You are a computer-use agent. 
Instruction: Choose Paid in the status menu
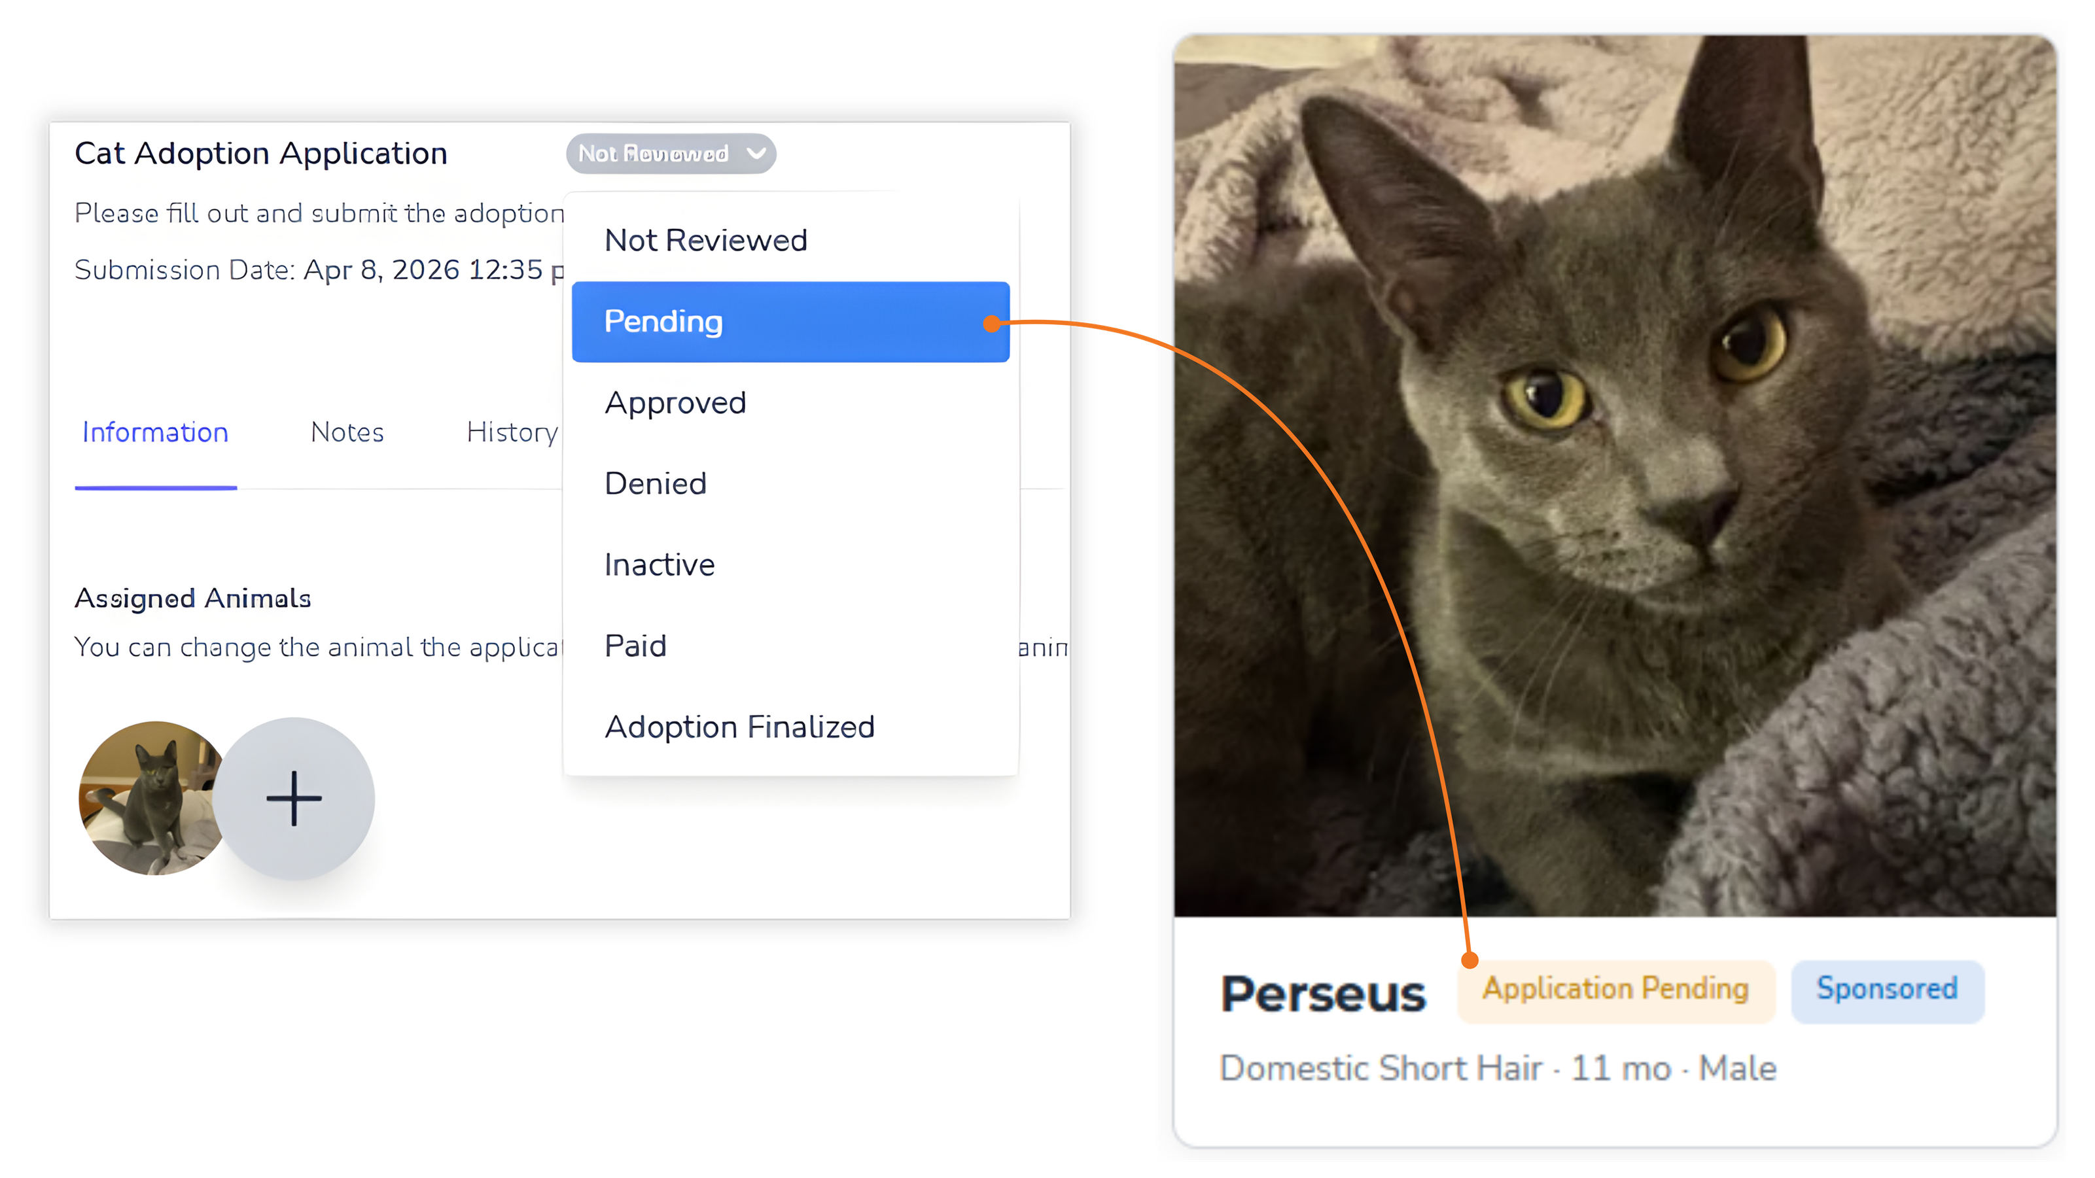click(x=635, y=646)
